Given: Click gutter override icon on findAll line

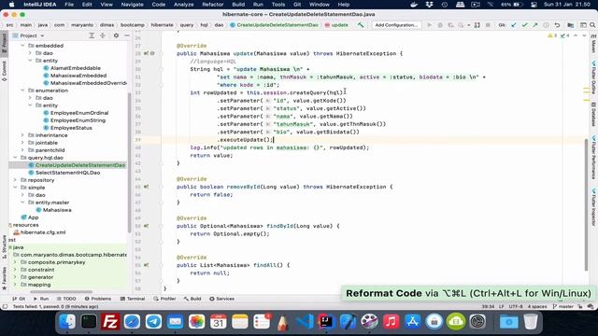Looking at the screenshot, I should [146, 265].
